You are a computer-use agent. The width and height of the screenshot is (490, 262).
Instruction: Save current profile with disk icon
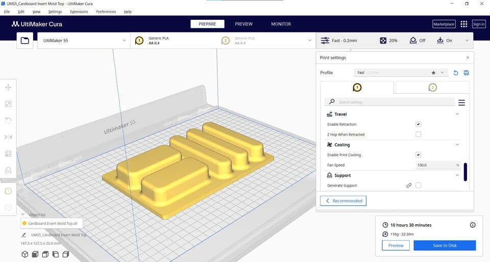click(x=466, y=73)
